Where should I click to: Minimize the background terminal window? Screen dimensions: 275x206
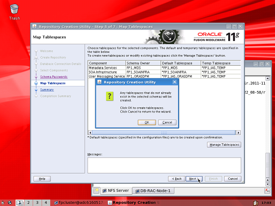tap(256, 64)
